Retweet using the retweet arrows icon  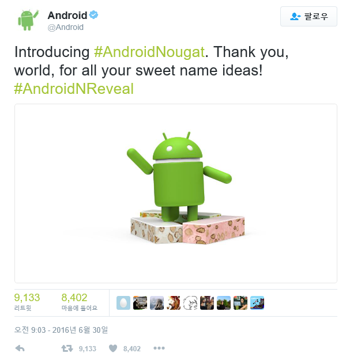[67, 348]
